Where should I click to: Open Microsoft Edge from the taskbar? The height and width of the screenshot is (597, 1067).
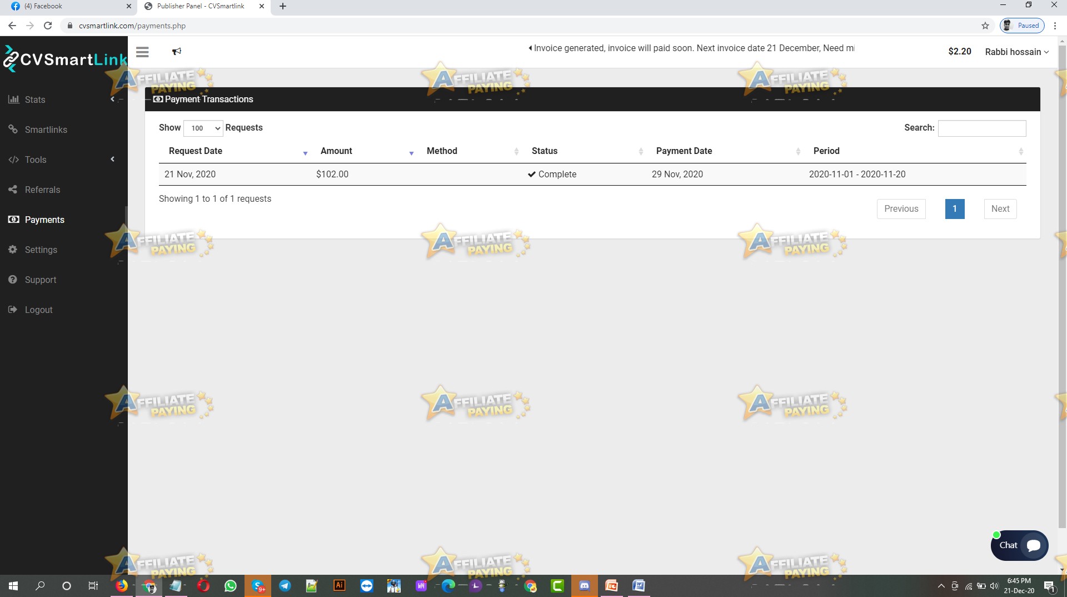[x=448, y=586]
